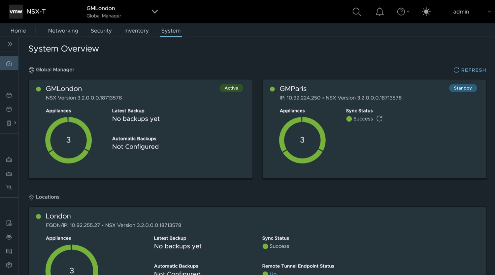This screenshot has width=495, height=275.
Task: Click the GMParis appliances donut chart
Action: click(x=302, y=140)
